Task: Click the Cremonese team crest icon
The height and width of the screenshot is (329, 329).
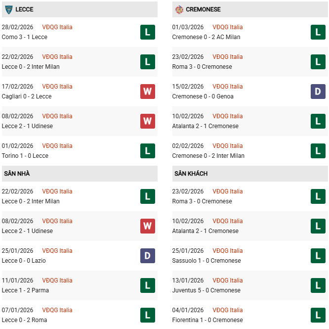Action: [x=179, y=9]
